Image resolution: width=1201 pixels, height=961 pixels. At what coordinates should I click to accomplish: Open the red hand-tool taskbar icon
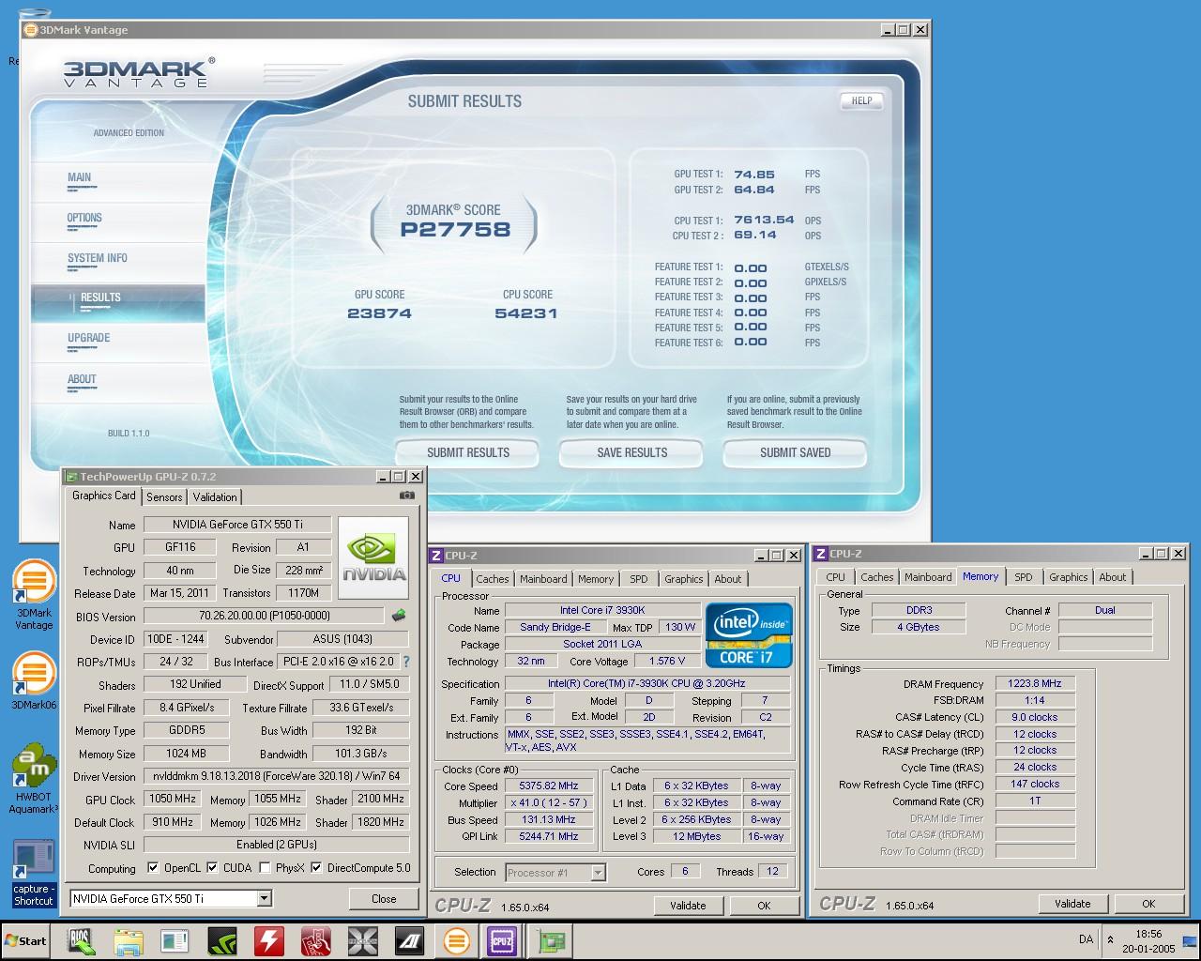click(x=316, y=940)
